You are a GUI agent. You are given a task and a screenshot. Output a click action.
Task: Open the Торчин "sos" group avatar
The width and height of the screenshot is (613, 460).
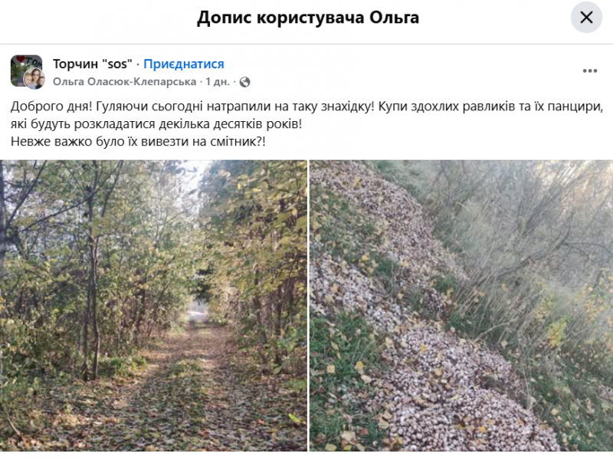pos(23,67)
